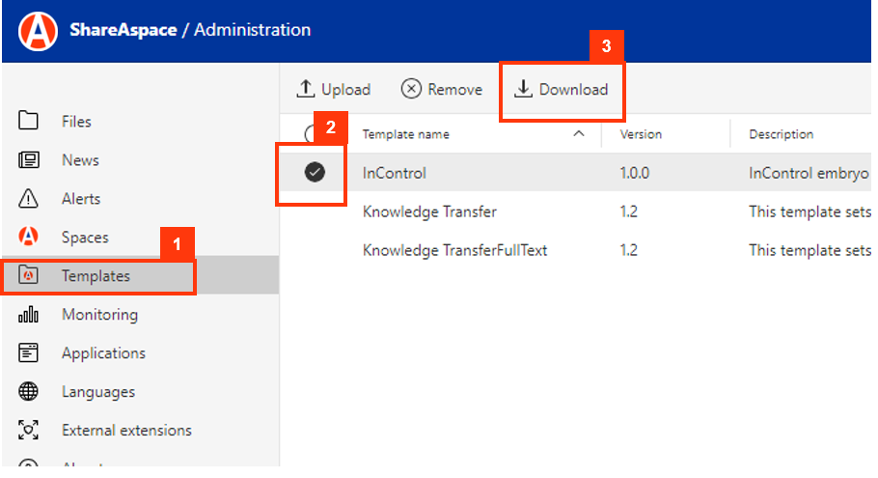Click the External extensions icon
Screen dimensions: 878x478
pos(28,430)
